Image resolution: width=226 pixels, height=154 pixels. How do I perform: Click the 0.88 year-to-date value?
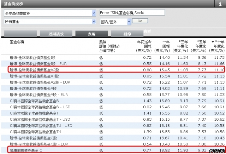(147, 70)
